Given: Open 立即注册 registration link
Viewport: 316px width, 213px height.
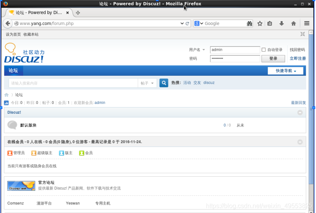Looking at the screenshot, I should click(x=298, y=59).
